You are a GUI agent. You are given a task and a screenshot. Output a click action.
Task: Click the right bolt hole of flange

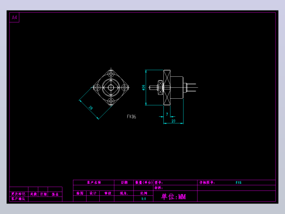click(124, 87)
